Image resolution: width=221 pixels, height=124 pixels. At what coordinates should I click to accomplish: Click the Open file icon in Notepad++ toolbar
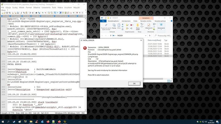[4, 13]
